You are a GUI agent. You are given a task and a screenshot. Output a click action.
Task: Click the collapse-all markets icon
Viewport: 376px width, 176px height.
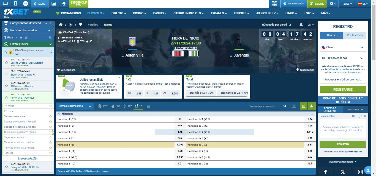coord(294,106)
